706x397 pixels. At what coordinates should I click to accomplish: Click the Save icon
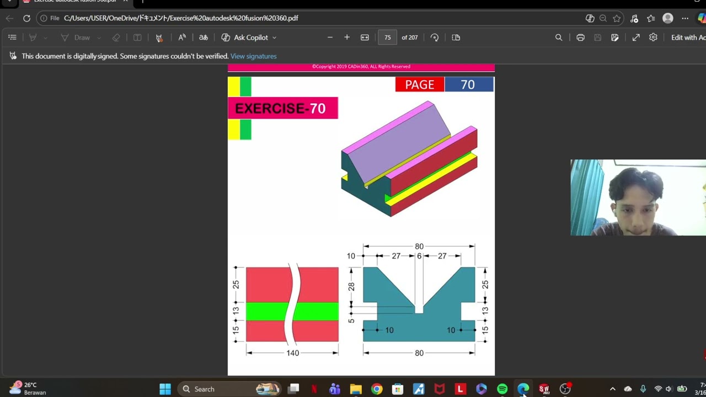tap(597, 37)
